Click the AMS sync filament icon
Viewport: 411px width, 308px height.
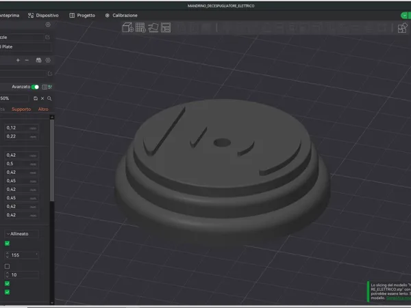pos(38,60)
